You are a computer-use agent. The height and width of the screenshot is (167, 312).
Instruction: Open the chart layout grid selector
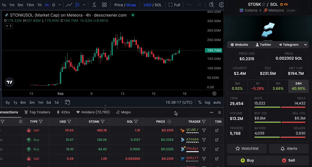104,5
